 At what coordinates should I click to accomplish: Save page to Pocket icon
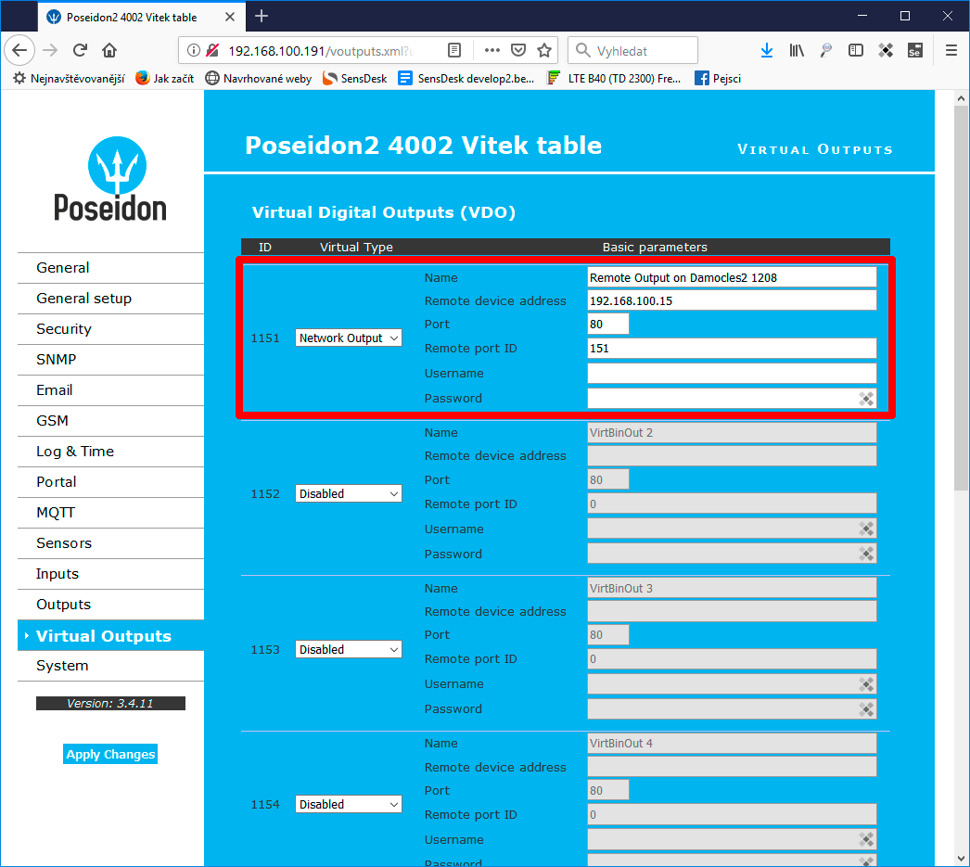pyautogui.click(x=518, y=50)
